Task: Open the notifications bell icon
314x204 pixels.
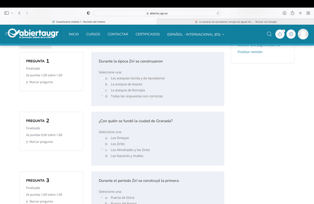Action: click(280, 34)
